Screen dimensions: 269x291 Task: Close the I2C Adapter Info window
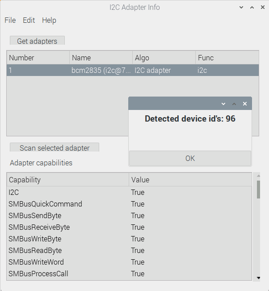coord(262,8)
